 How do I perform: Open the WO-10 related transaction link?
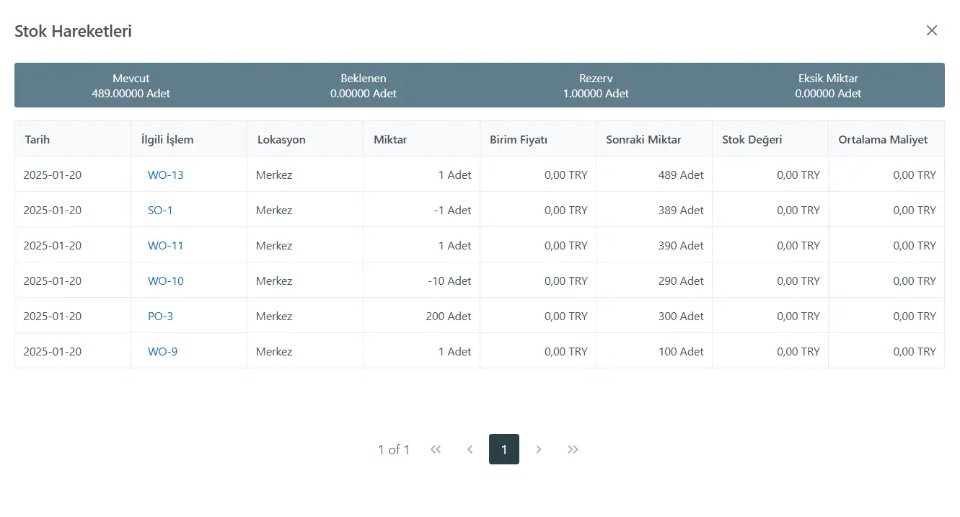pyautogui.click(x=166, y=280)
